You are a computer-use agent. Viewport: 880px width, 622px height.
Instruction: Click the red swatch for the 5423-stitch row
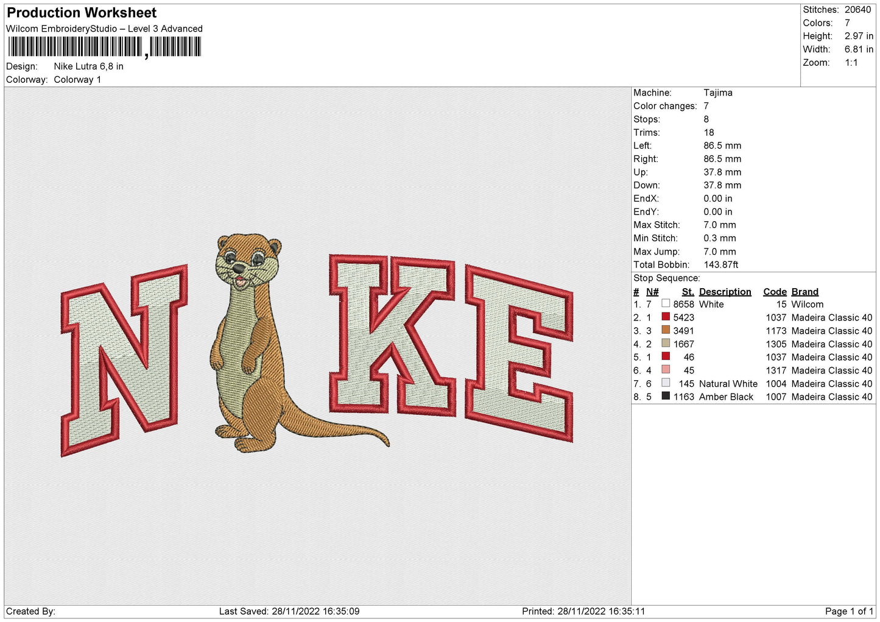[x=666, y=317]
